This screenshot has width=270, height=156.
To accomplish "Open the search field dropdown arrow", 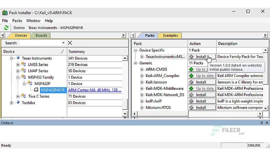I will click(x=63, y=43).
